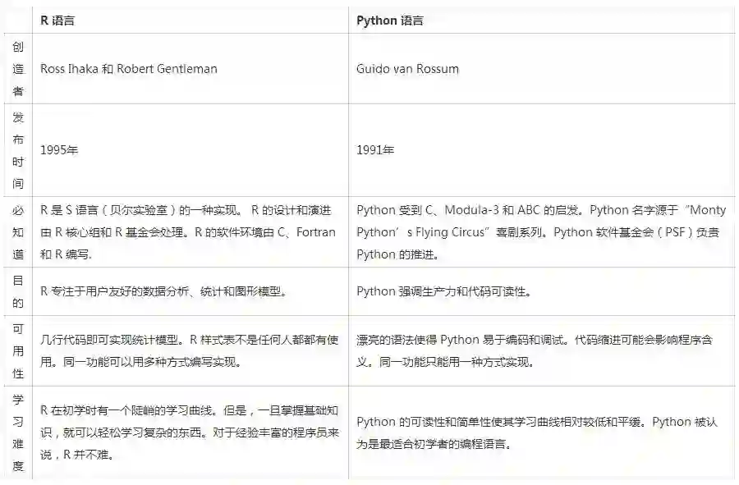Click the "R 语言" column header
739x485 pixels.
(x=57, y=21)
